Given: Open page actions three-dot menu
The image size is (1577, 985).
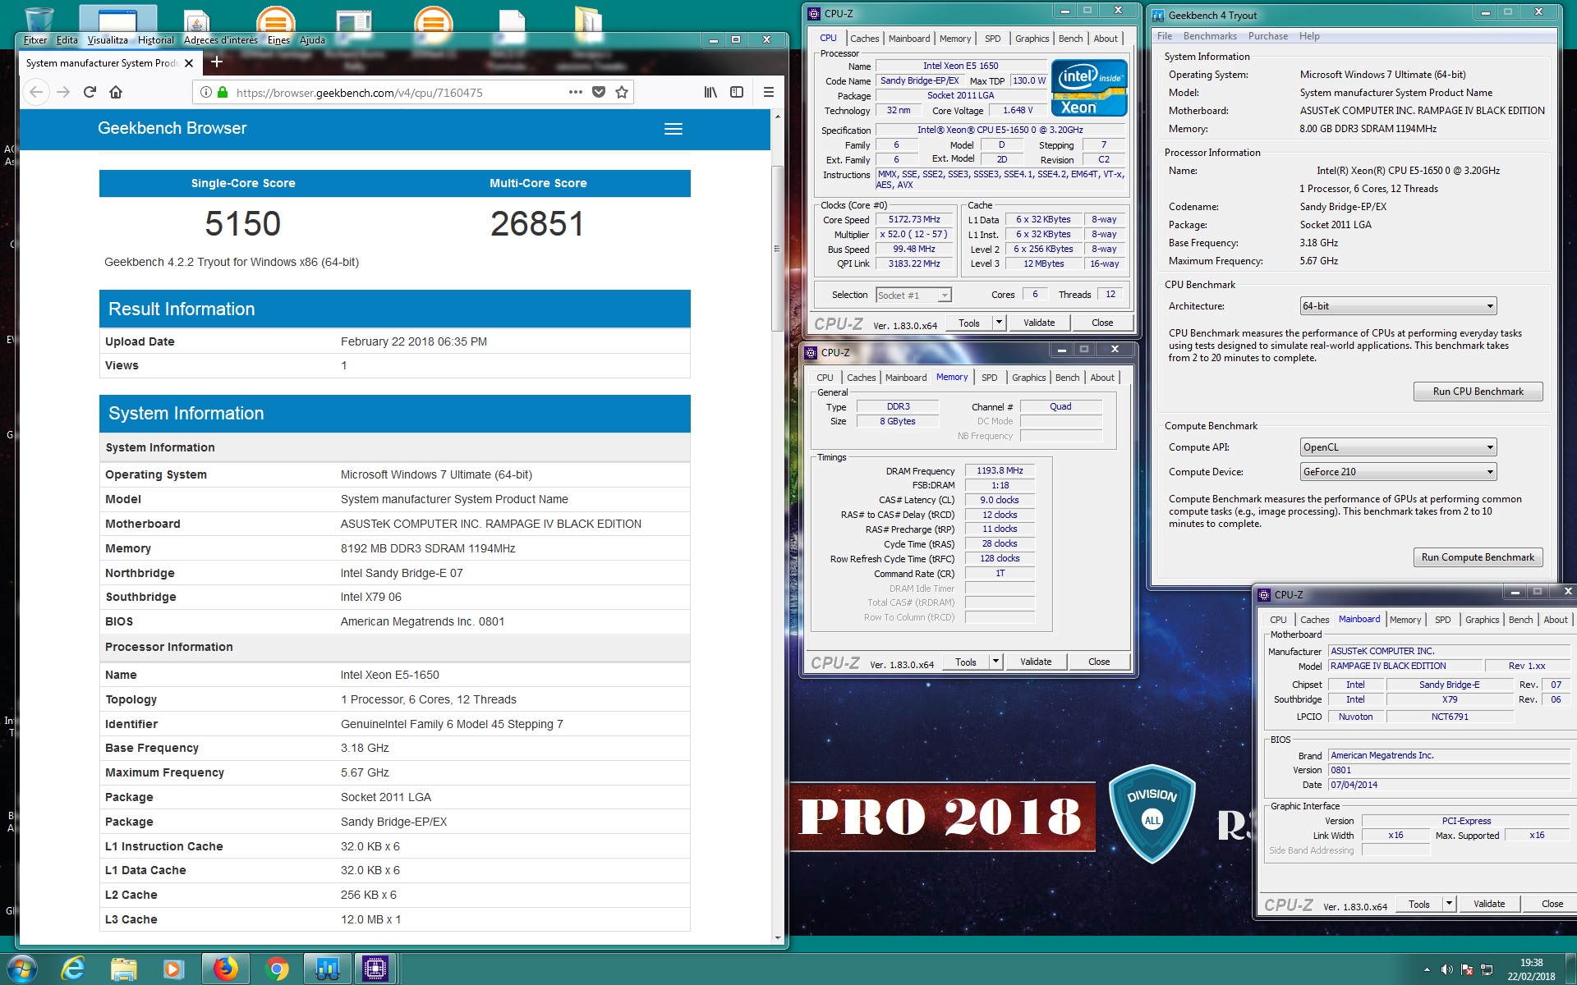Looking at the screenshot, I should [x=576, y=92].
